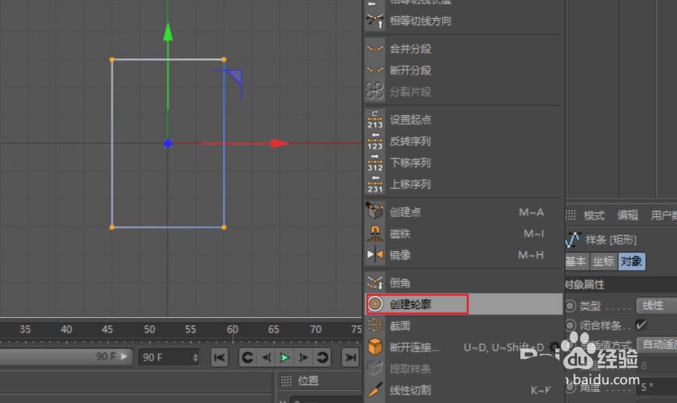Click the 反转序列 (Reverse Sequence) icon
This screenshot has height=403, width=677.
(375, 141)
